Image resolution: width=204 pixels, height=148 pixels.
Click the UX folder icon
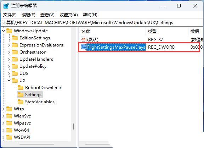pos(15,81)
